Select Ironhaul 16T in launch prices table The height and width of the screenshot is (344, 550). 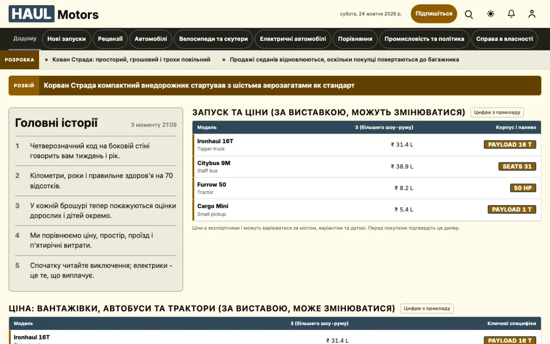[x=367, y=144]
